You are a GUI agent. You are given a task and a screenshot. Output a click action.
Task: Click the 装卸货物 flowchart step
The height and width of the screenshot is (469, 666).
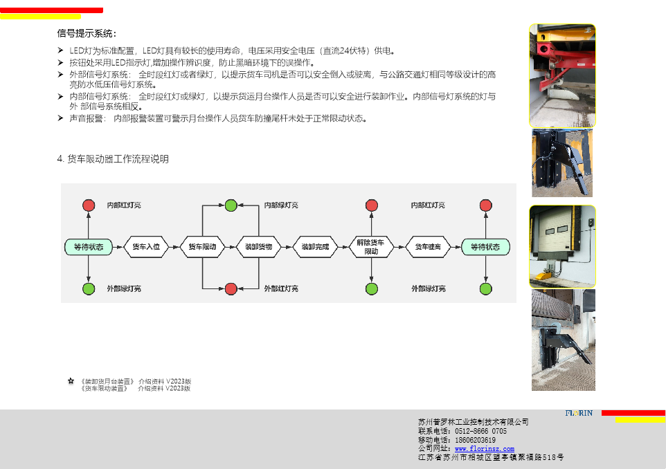click(258, 247)
